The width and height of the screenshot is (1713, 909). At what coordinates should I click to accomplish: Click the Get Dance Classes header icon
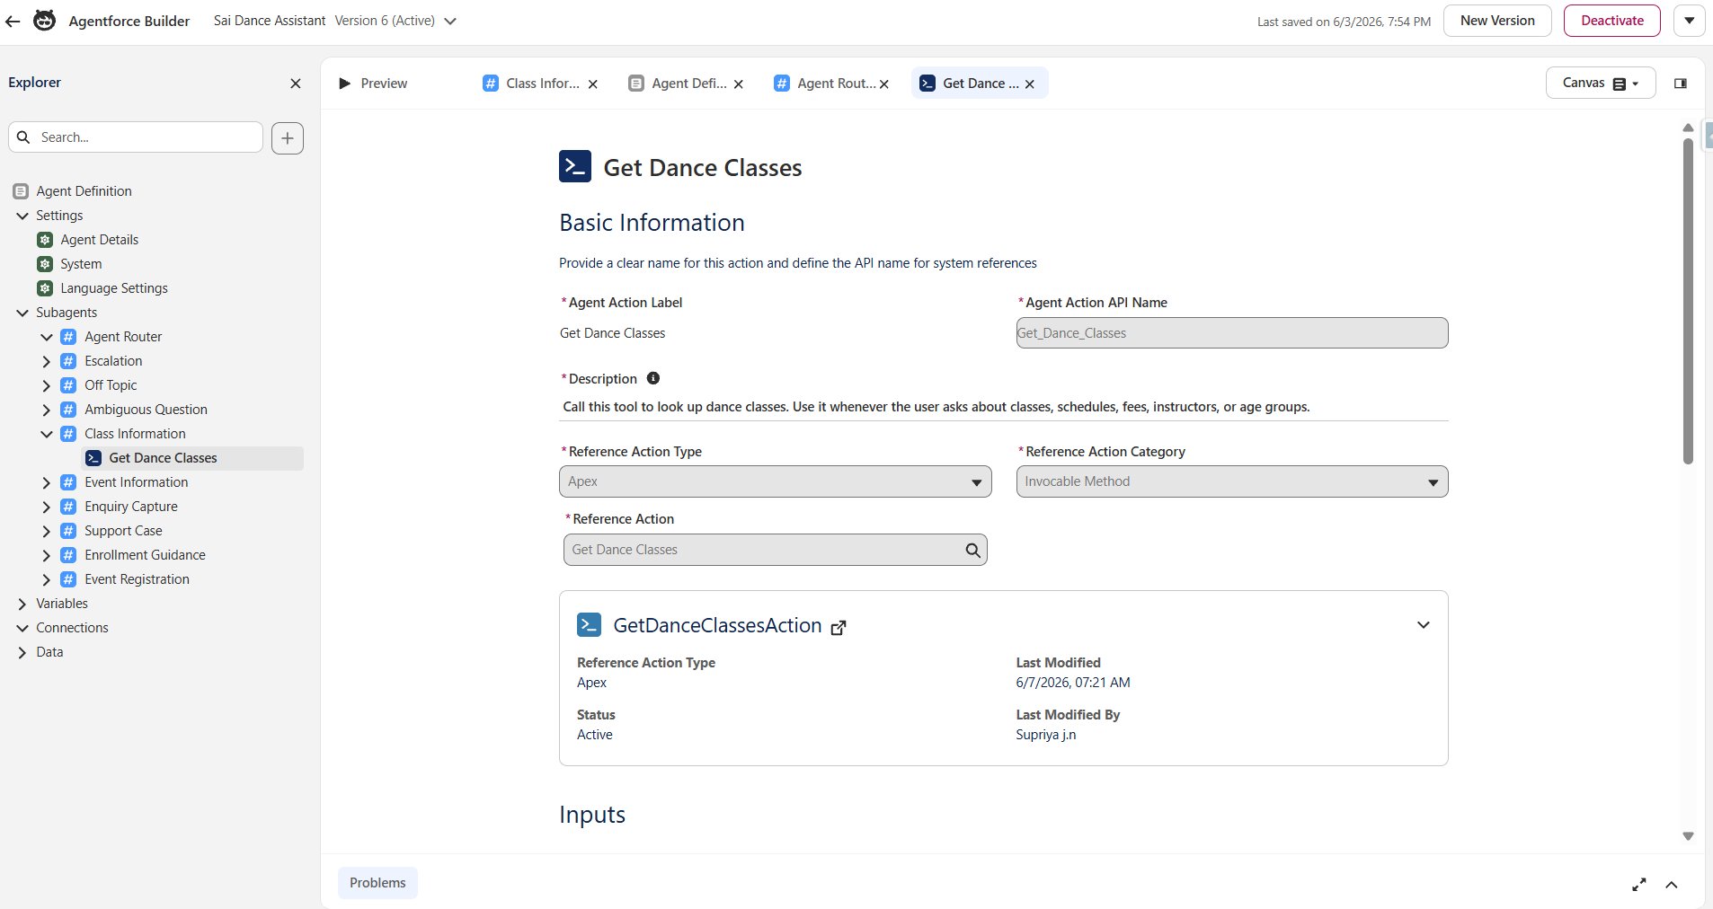click(x=575, y=166)
